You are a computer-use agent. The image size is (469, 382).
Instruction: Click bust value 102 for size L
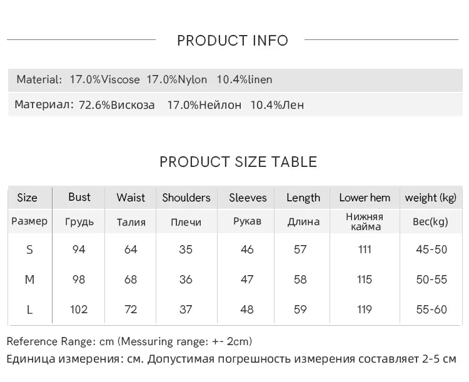tap(79, 309)
